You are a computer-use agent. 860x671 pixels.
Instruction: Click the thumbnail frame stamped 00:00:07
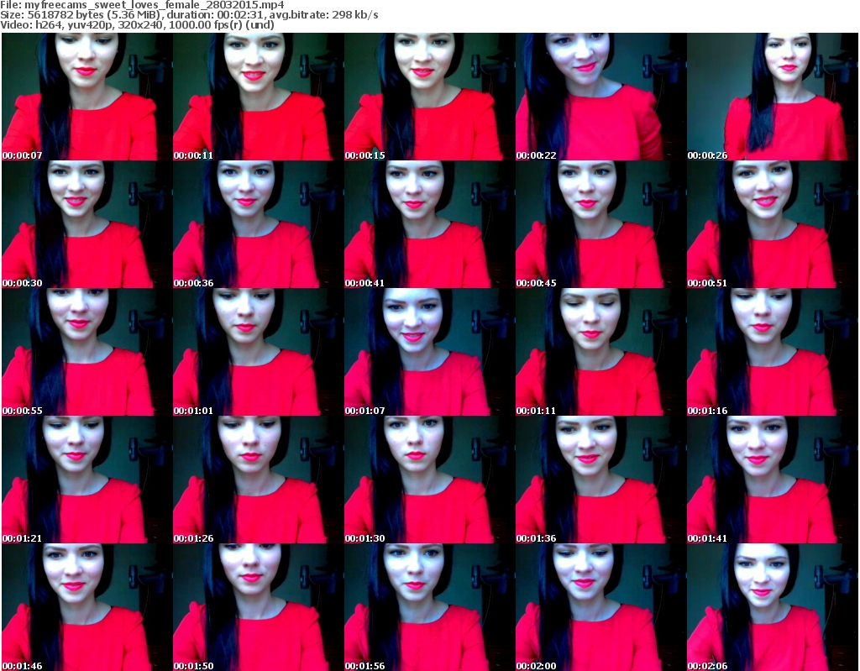coord(87,97)
